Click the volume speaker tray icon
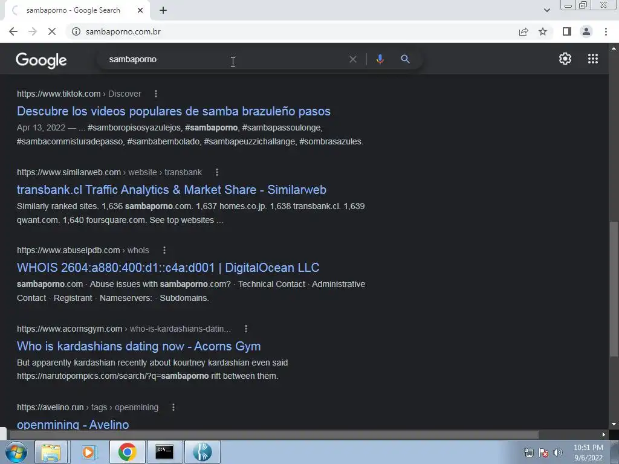The image size is (619, 464). (x=558, y=453)
